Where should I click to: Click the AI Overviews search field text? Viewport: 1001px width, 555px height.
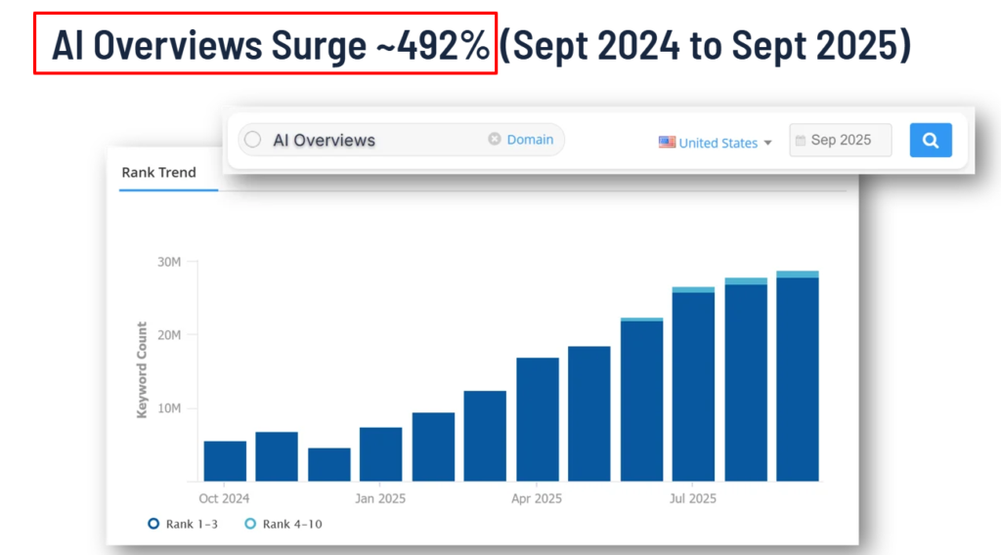(x=324, y=141)
